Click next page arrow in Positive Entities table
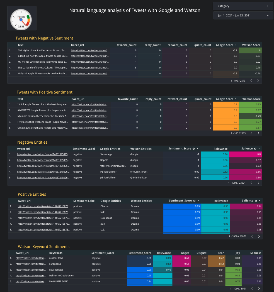 259,236
